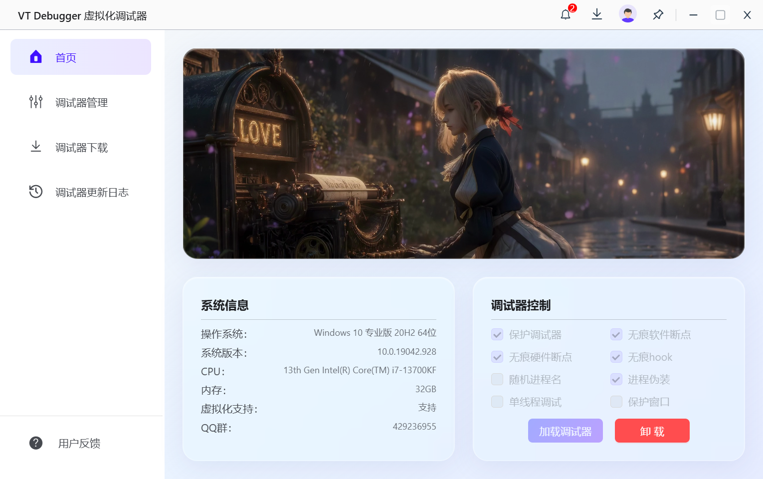Click the question mark icon for 用户反馈

[x=36, y=443]
